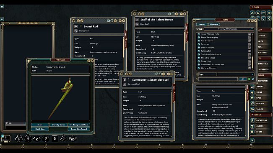Open the Story sidebar icon

click(x=252, y=132)
